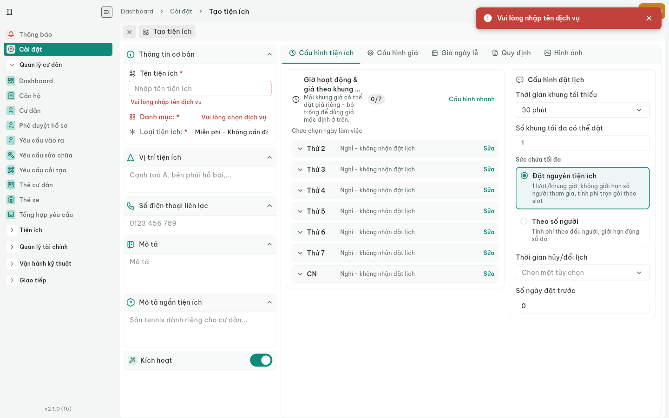Collapse the Thông tin cơ bản section

pyautogui.click(x=269, y=54)
